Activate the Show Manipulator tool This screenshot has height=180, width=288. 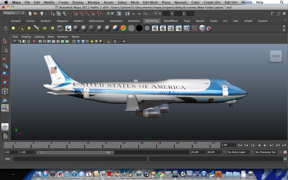[5, 108]
